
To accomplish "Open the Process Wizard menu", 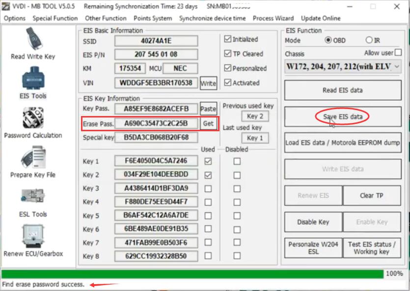I will 273,18.
